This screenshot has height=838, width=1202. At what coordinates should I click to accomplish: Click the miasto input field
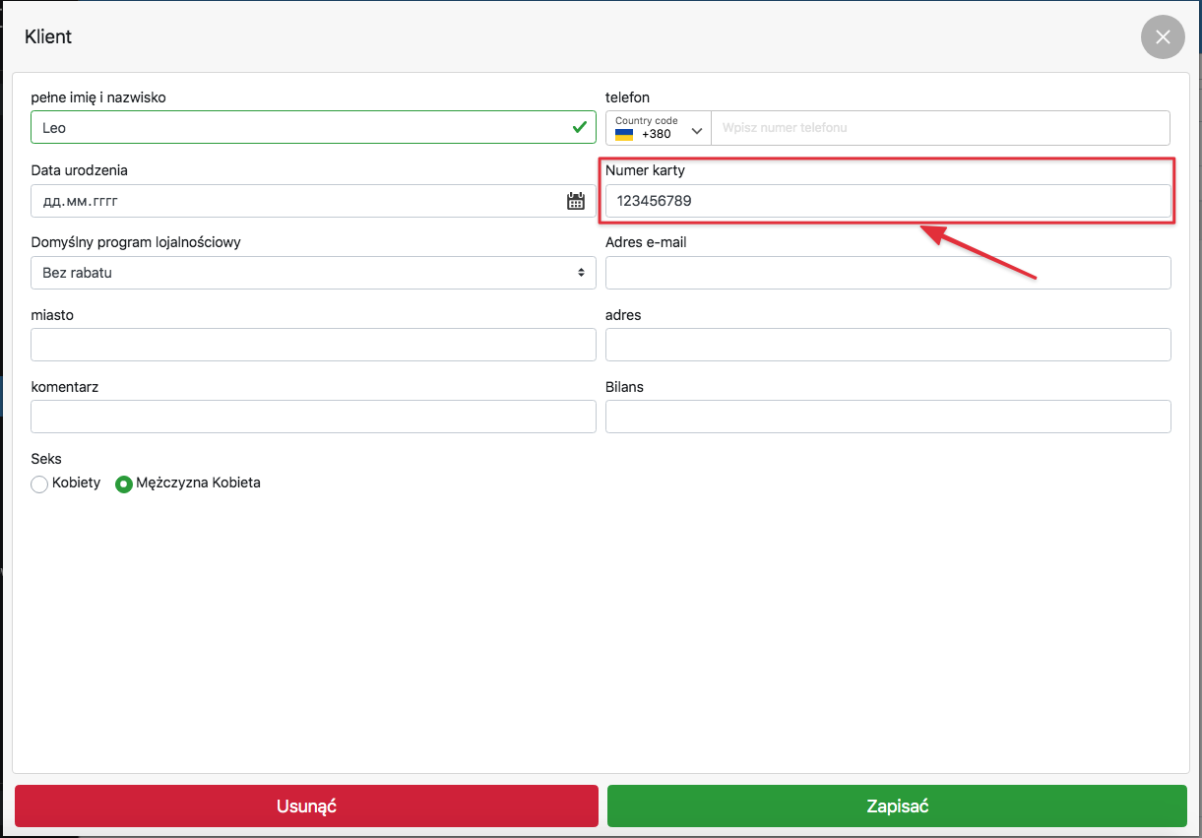coord(313,345)
